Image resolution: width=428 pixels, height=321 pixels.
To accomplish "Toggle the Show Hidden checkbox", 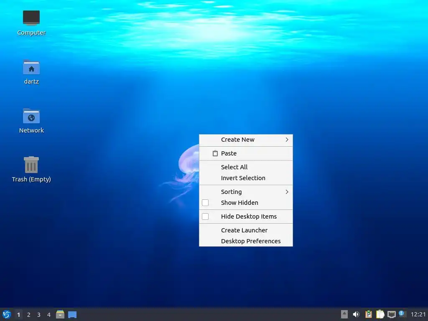I will (x=205, y=203).
